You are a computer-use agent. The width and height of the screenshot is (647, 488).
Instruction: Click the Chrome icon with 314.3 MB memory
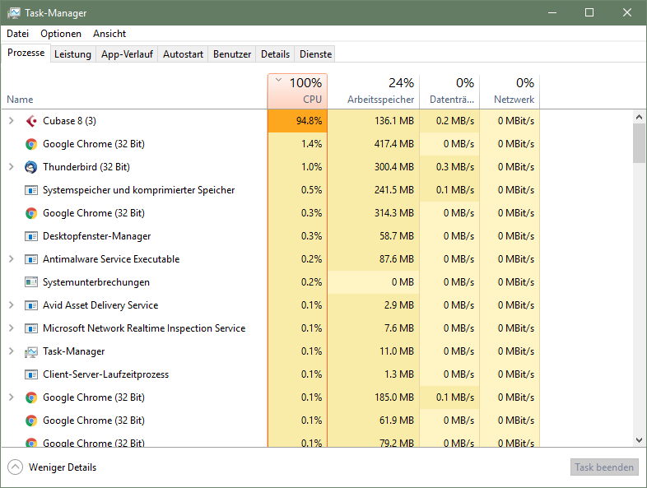31,213
